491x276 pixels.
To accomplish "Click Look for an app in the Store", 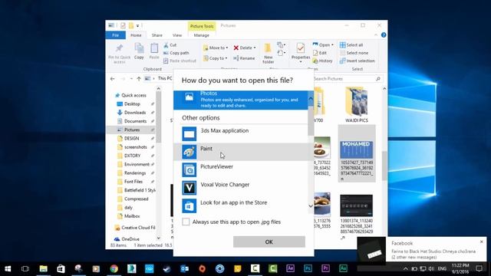I will coord(241,206).
